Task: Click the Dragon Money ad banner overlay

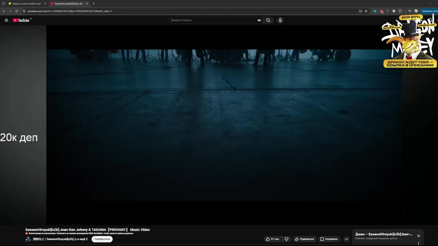Action: (409, 41)
